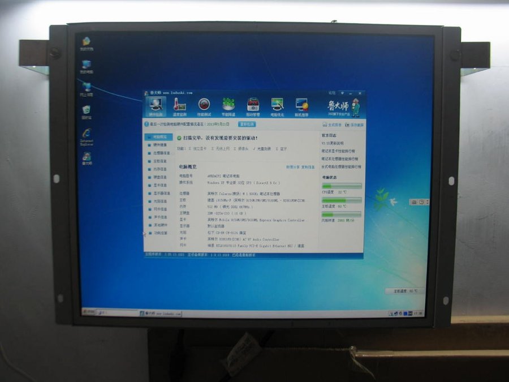The width and height of the screenshot is (509, 382).
Task: Open the 节能降温 green energy tool
Action: tap(228, 107)
